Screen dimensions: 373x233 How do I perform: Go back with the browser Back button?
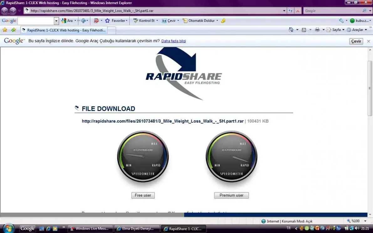click(x=4, y=11)
